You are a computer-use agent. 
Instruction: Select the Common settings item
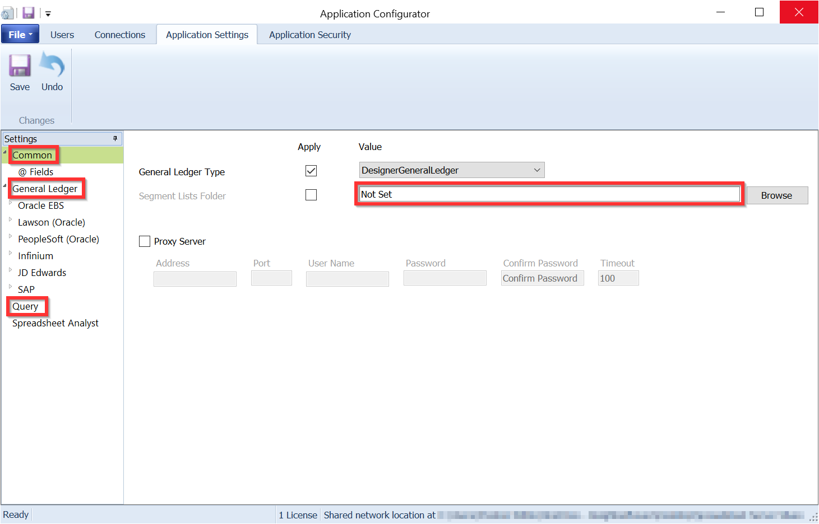[33, 155]
